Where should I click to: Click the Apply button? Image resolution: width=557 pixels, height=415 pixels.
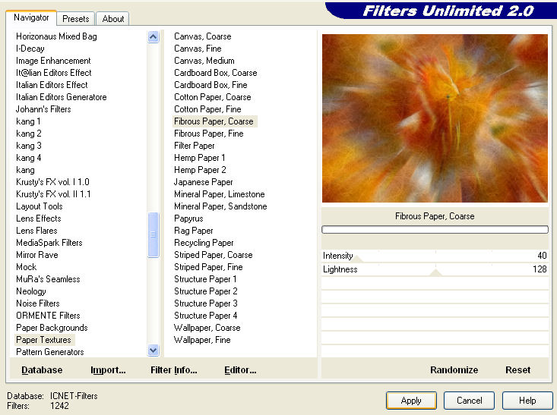[411, 401]
